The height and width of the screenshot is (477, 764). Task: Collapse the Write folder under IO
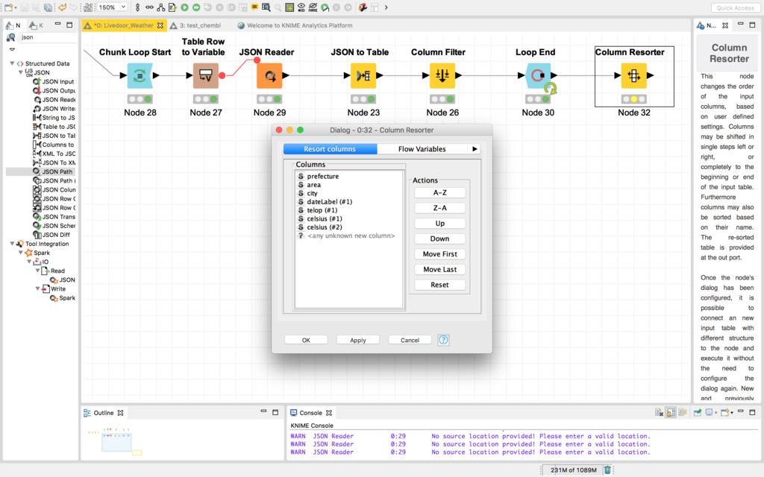click(x=37, y=288)
